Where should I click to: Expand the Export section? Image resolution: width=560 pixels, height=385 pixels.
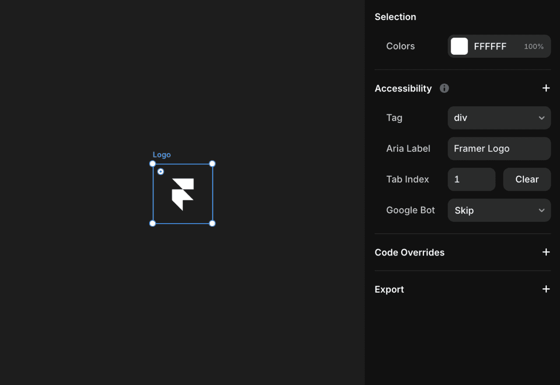[x=546, y=289]
